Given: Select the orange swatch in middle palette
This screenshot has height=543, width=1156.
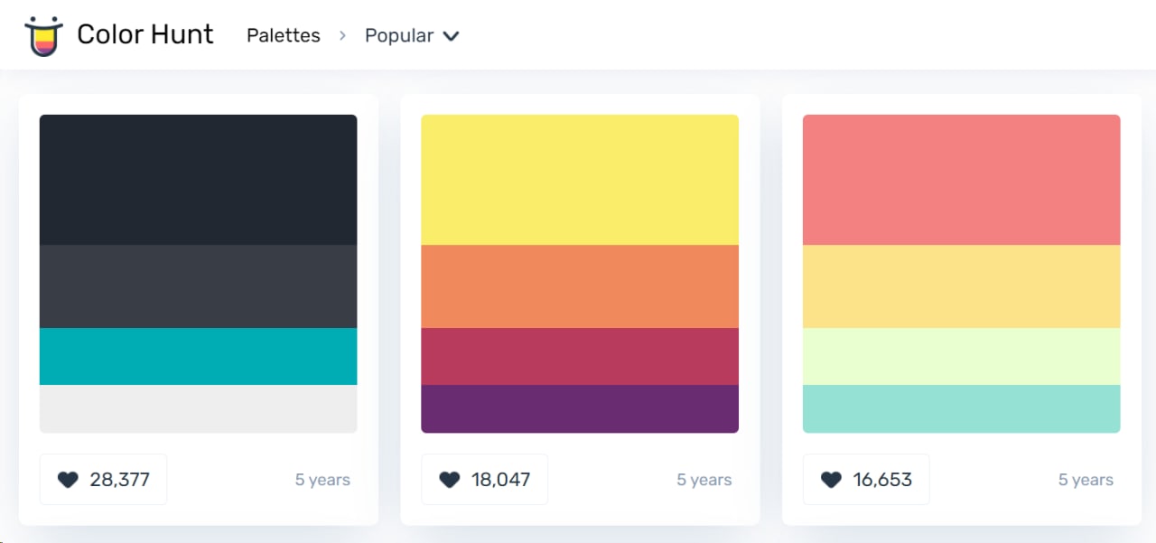Looking at the screenshot, I should coord(580,286).
